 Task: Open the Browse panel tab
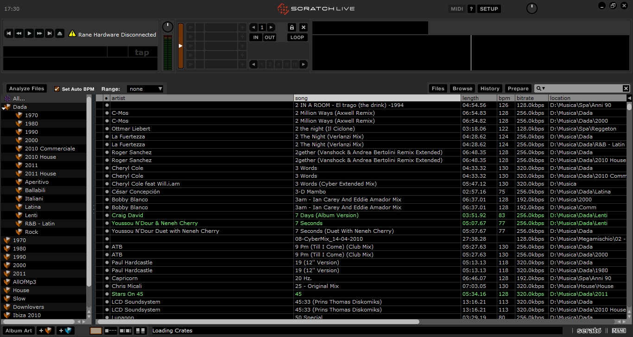click(x=462, y=88)
